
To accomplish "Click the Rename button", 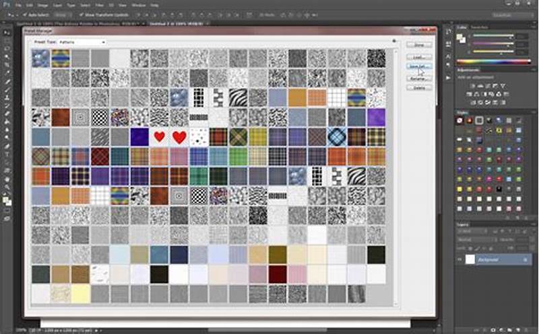I will (419, 79).
